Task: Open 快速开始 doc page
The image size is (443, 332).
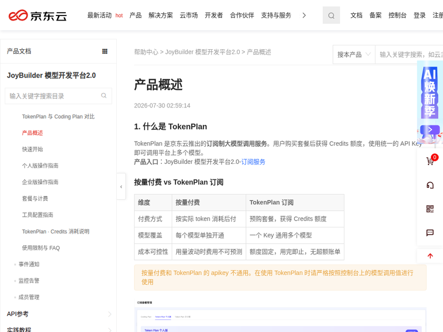Action: coord(33,149)
